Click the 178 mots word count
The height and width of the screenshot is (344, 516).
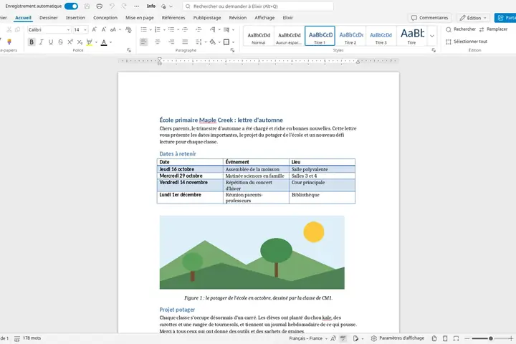(32, 338)
